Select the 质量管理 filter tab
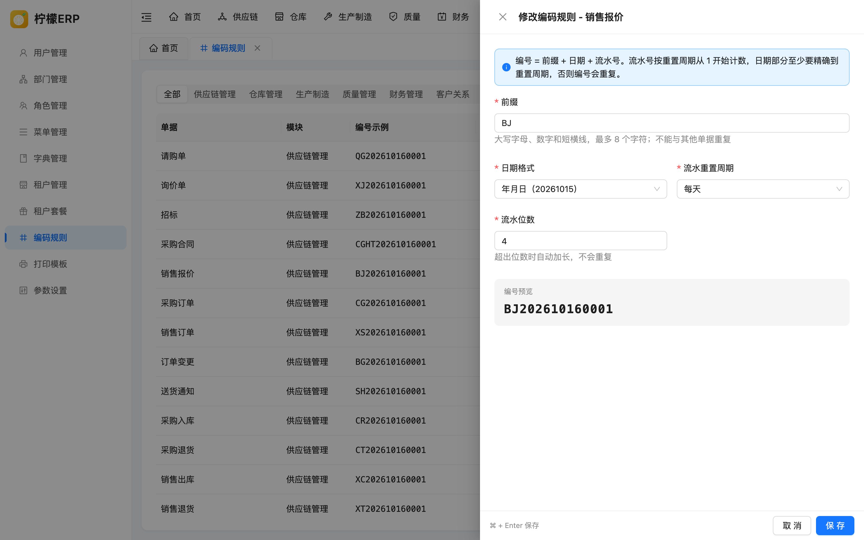Image resolution: width=864 pixels, height=540 pixels. (359, 94)
